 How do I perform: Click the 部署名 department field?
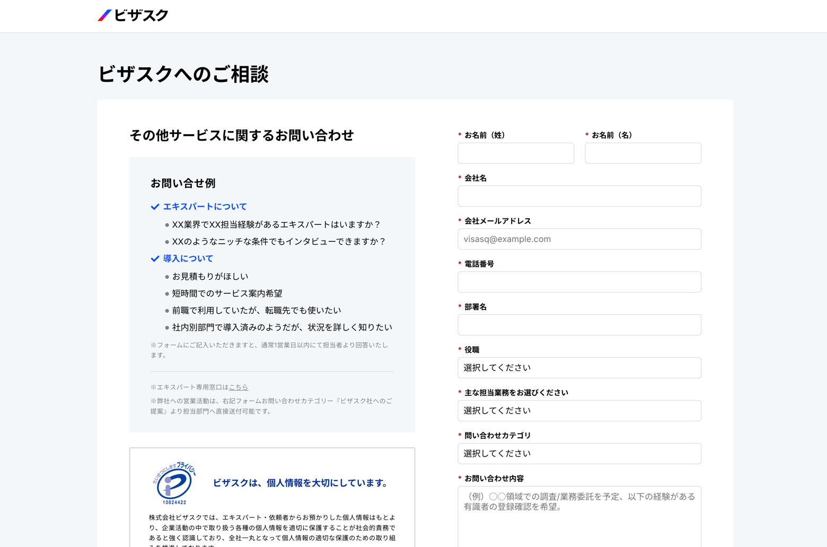pyautogui.click(x=579, y=325)
